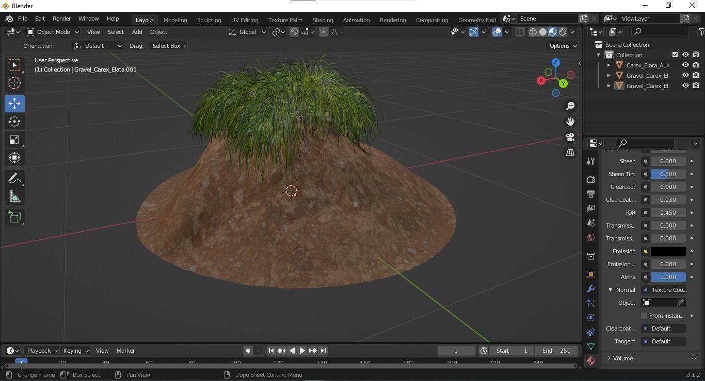705x381 pixels.
Task: Click the Emission black color swatch
Action: pyautogui.click(x=668, y=251)
